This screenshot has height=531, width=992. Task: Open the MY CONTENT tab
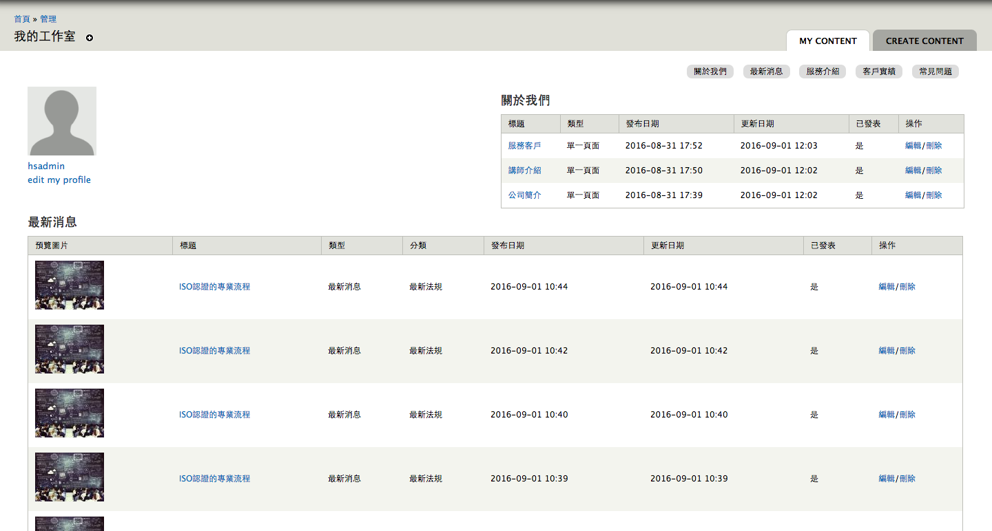(828, 41)
